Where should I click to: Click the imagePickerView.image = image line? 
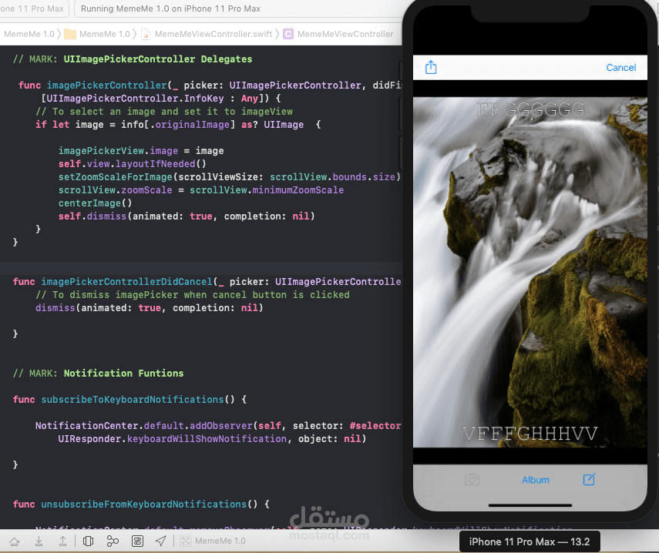pos(141,151)
